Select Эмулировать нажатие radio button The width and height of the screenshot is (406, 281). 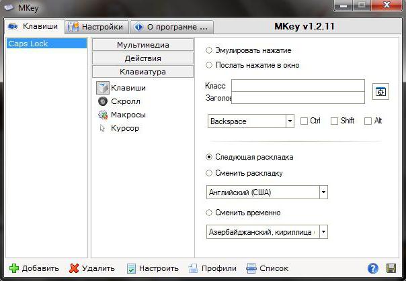pos(209,50)
